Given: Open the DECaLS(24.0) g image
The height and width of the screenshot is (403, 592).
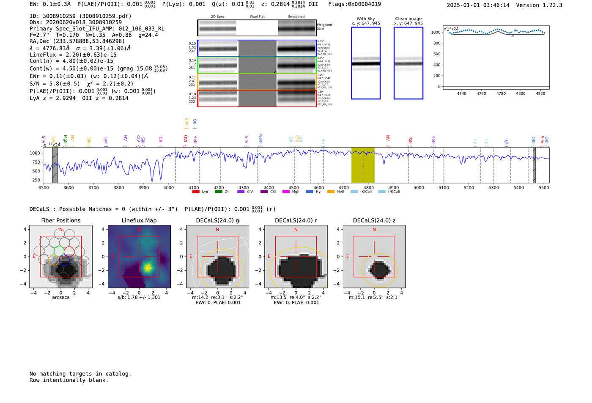Looking at the screenshot, I should coord(217,257).
